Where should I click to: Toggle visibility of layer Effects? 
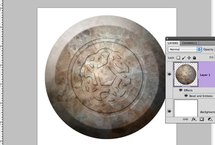tap(181, 90)
